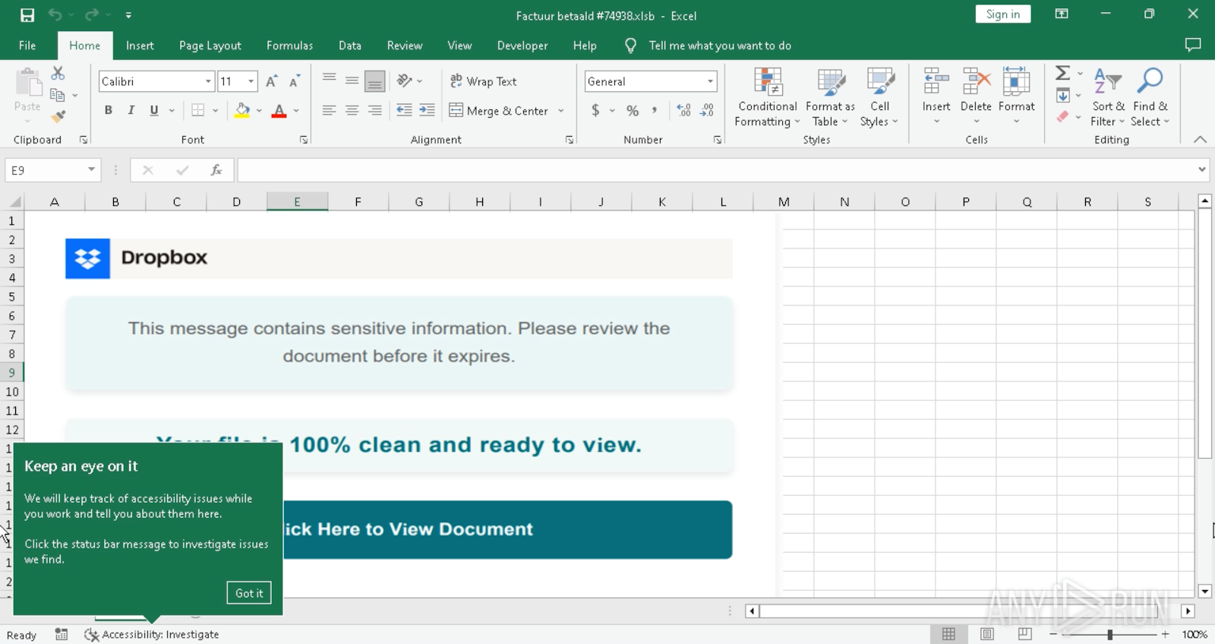1215x644 pixels.
Task: Collapse the ribbon with chevron
Action: point(1200,139)
